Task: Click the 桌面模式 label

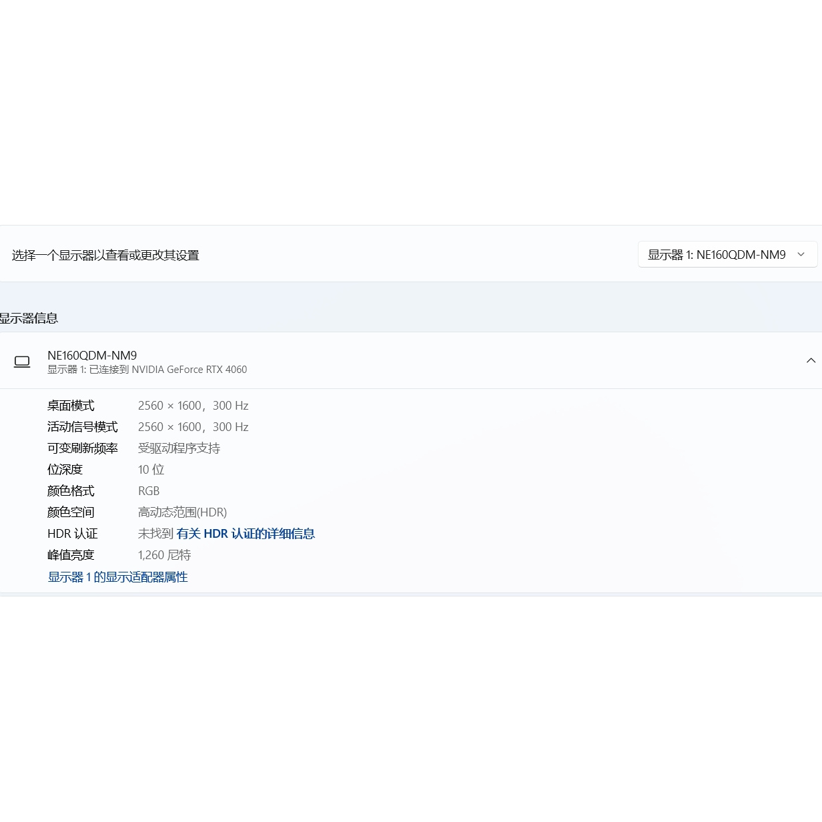Action: (71, 406)
